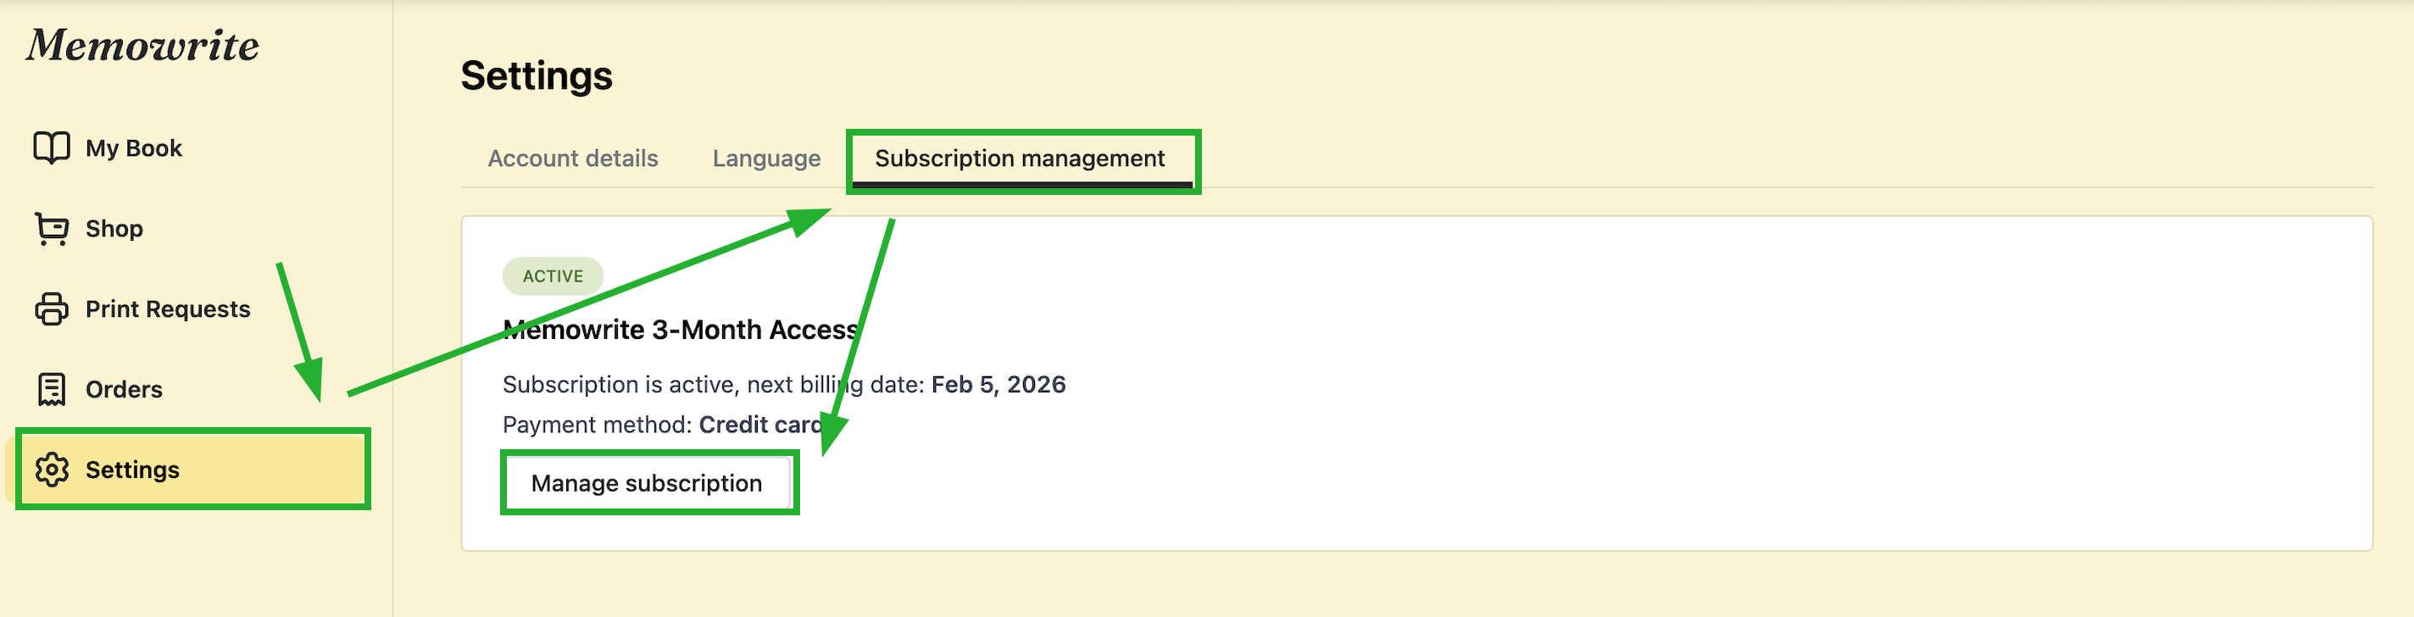This screenshot has width=2414, height=617.
Task: Open the Print Requests text link
Action: tap(168, 309)
